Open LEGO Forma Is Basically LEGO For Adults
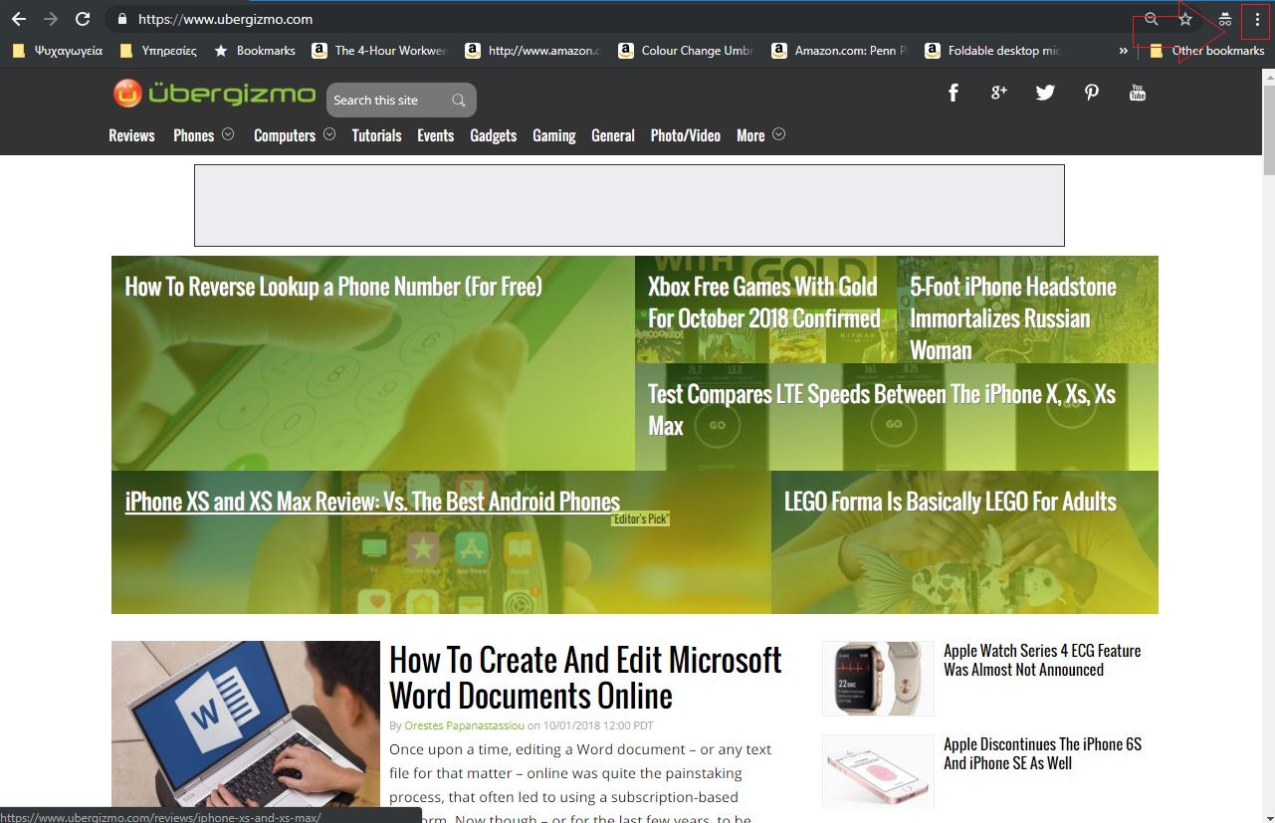Screen dimensions: 1275x823 click(x=951, y=502)
